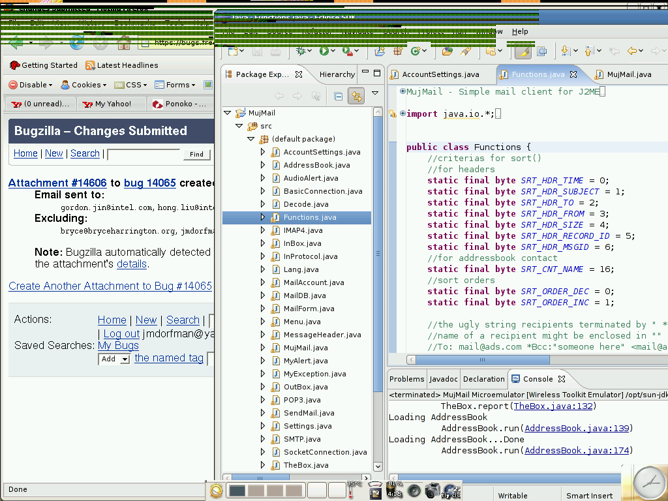Open the Problems tab
Image resolution: width=668 pixels, height=501 pixels.
coord(406,379)
